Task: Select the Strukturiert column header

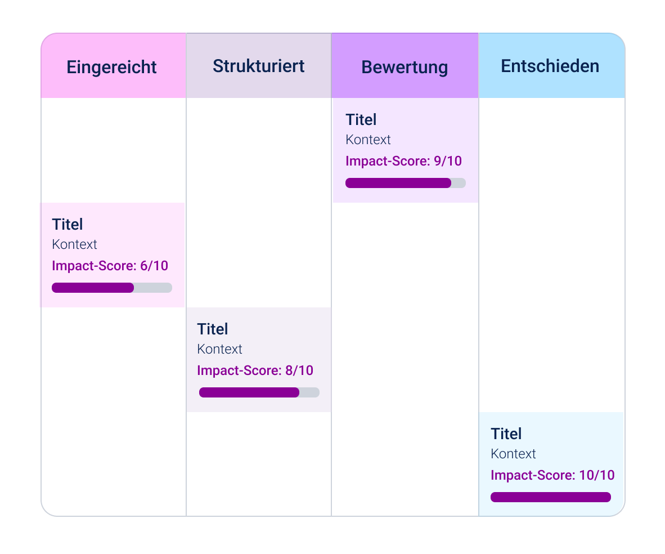Action: [x=259, y=66]
